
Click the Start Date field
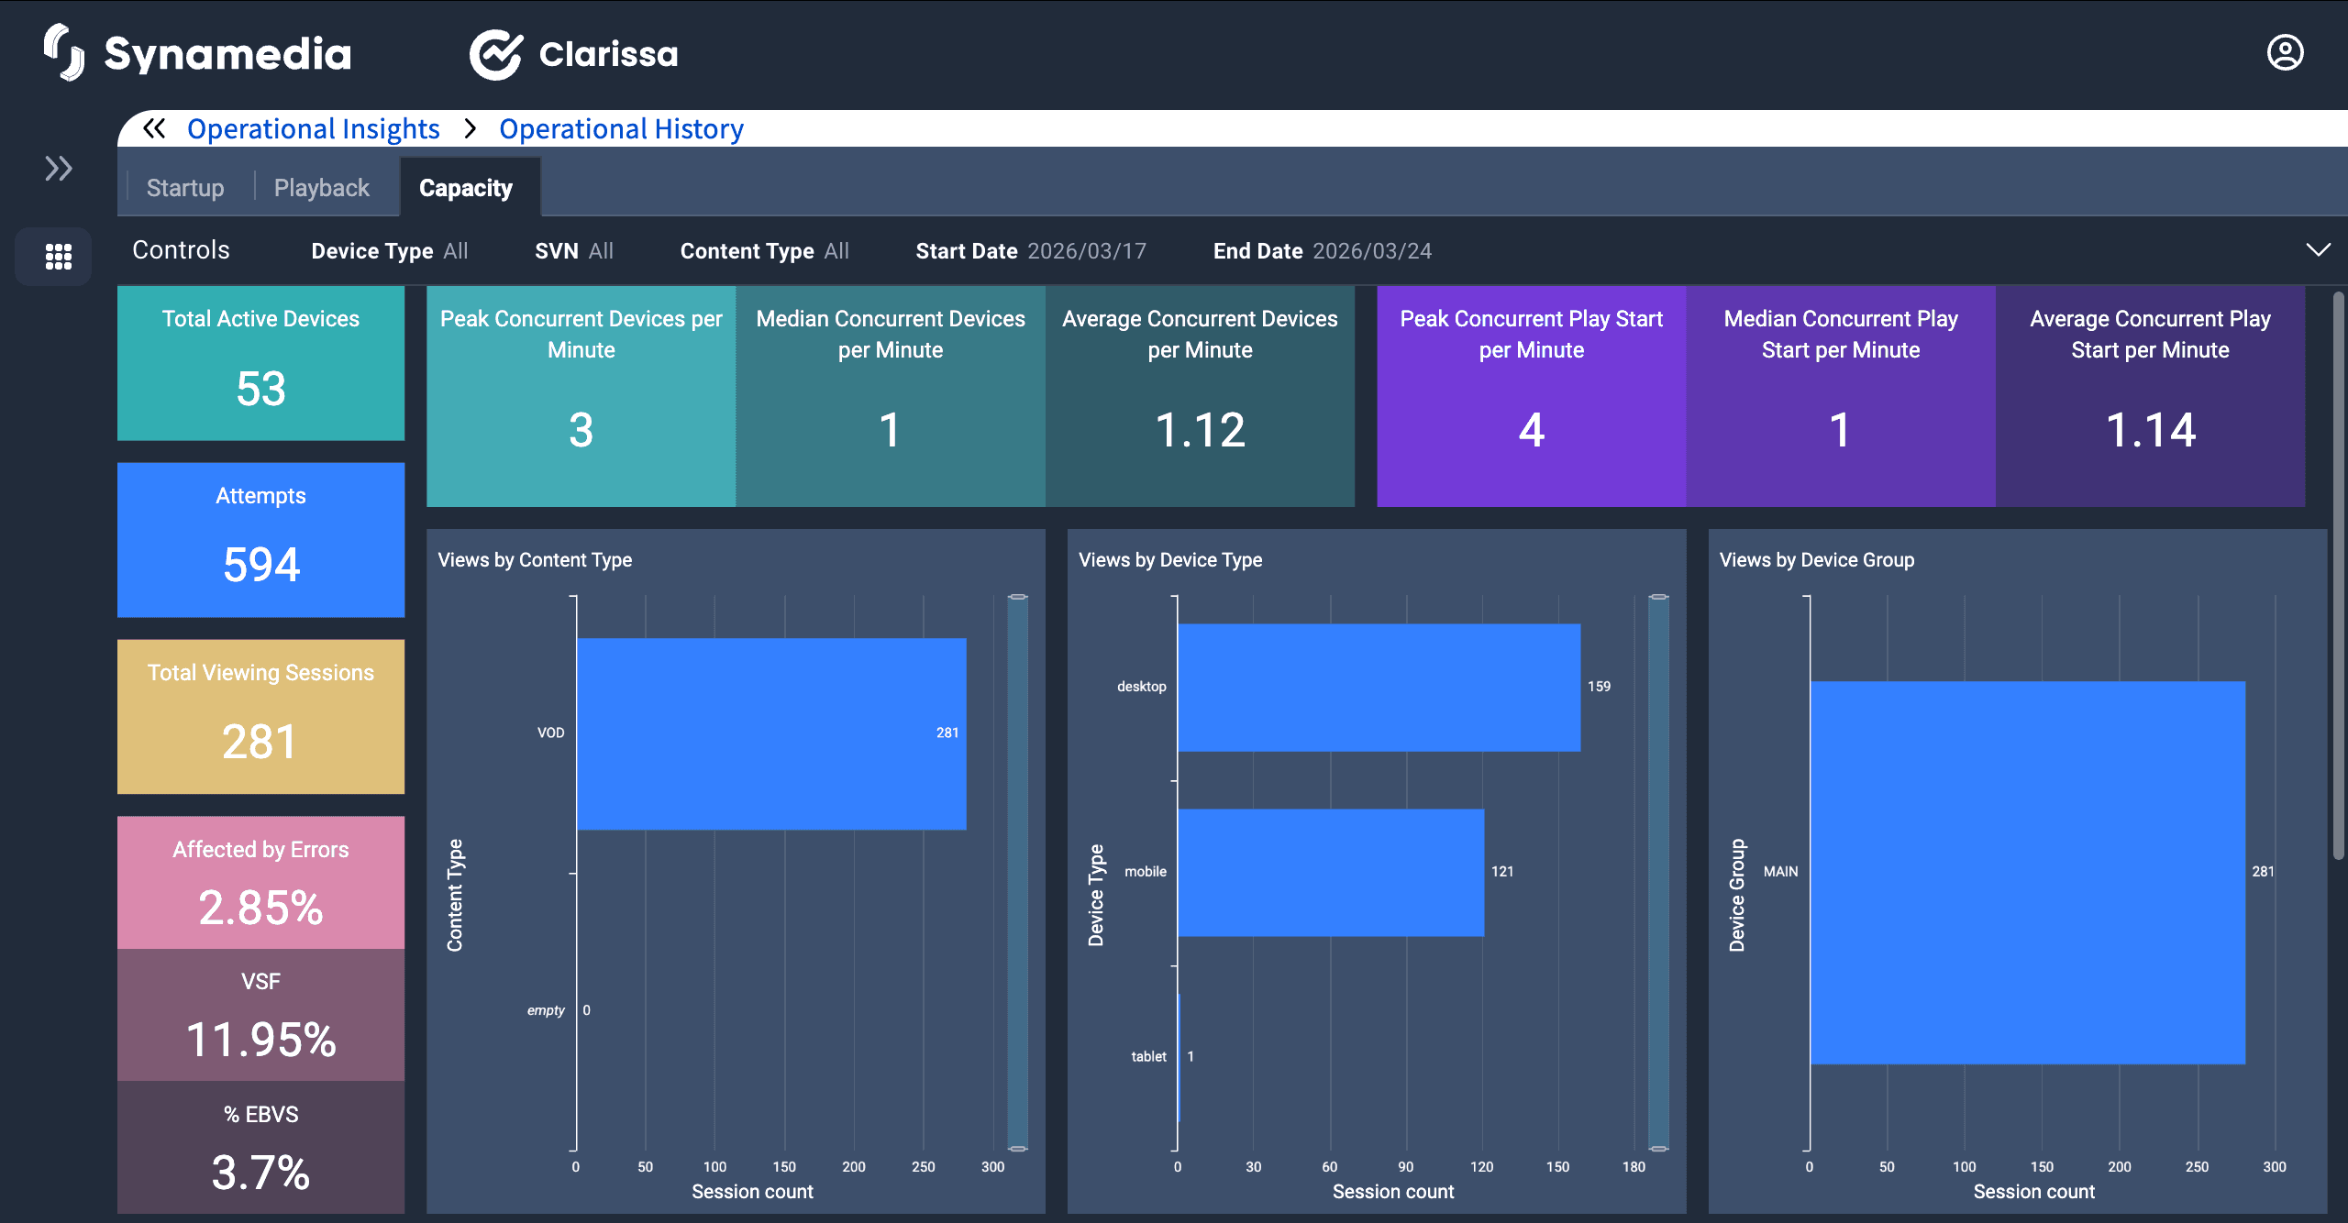(x=1031, y=251)
